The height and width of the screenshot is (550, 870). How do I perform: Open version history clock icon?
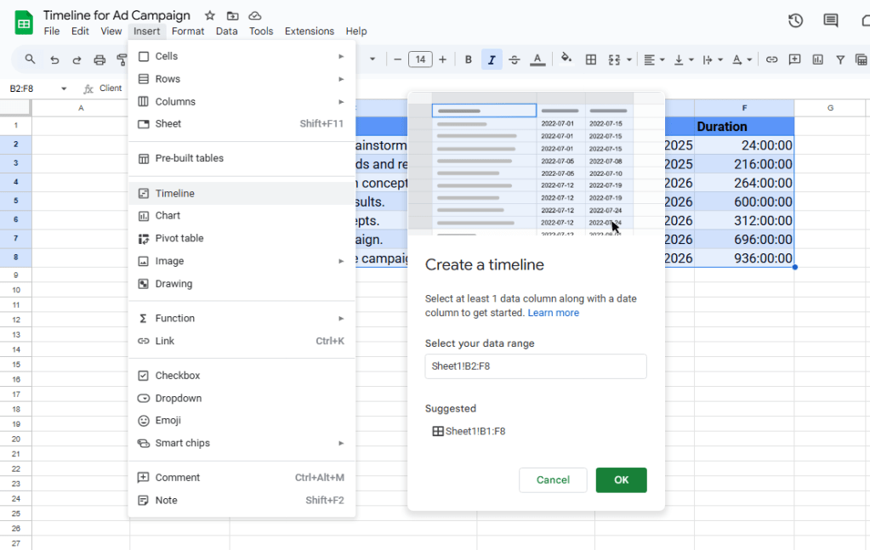point(795,21)
